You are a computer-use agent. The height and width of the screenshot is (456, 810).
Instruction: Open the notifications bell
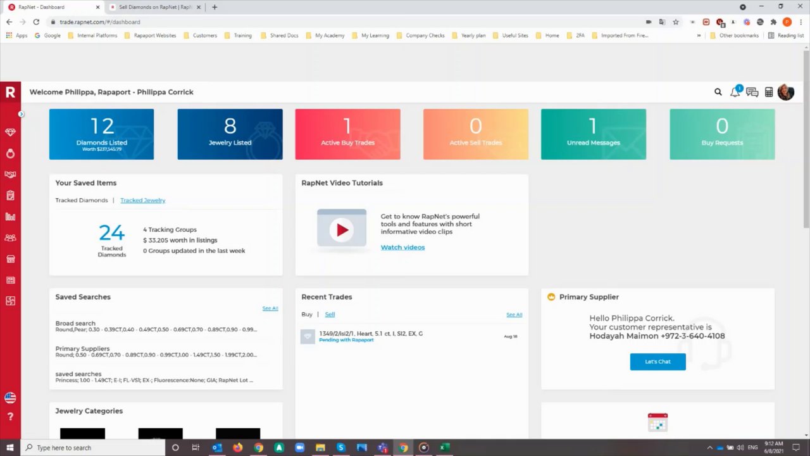735,92
